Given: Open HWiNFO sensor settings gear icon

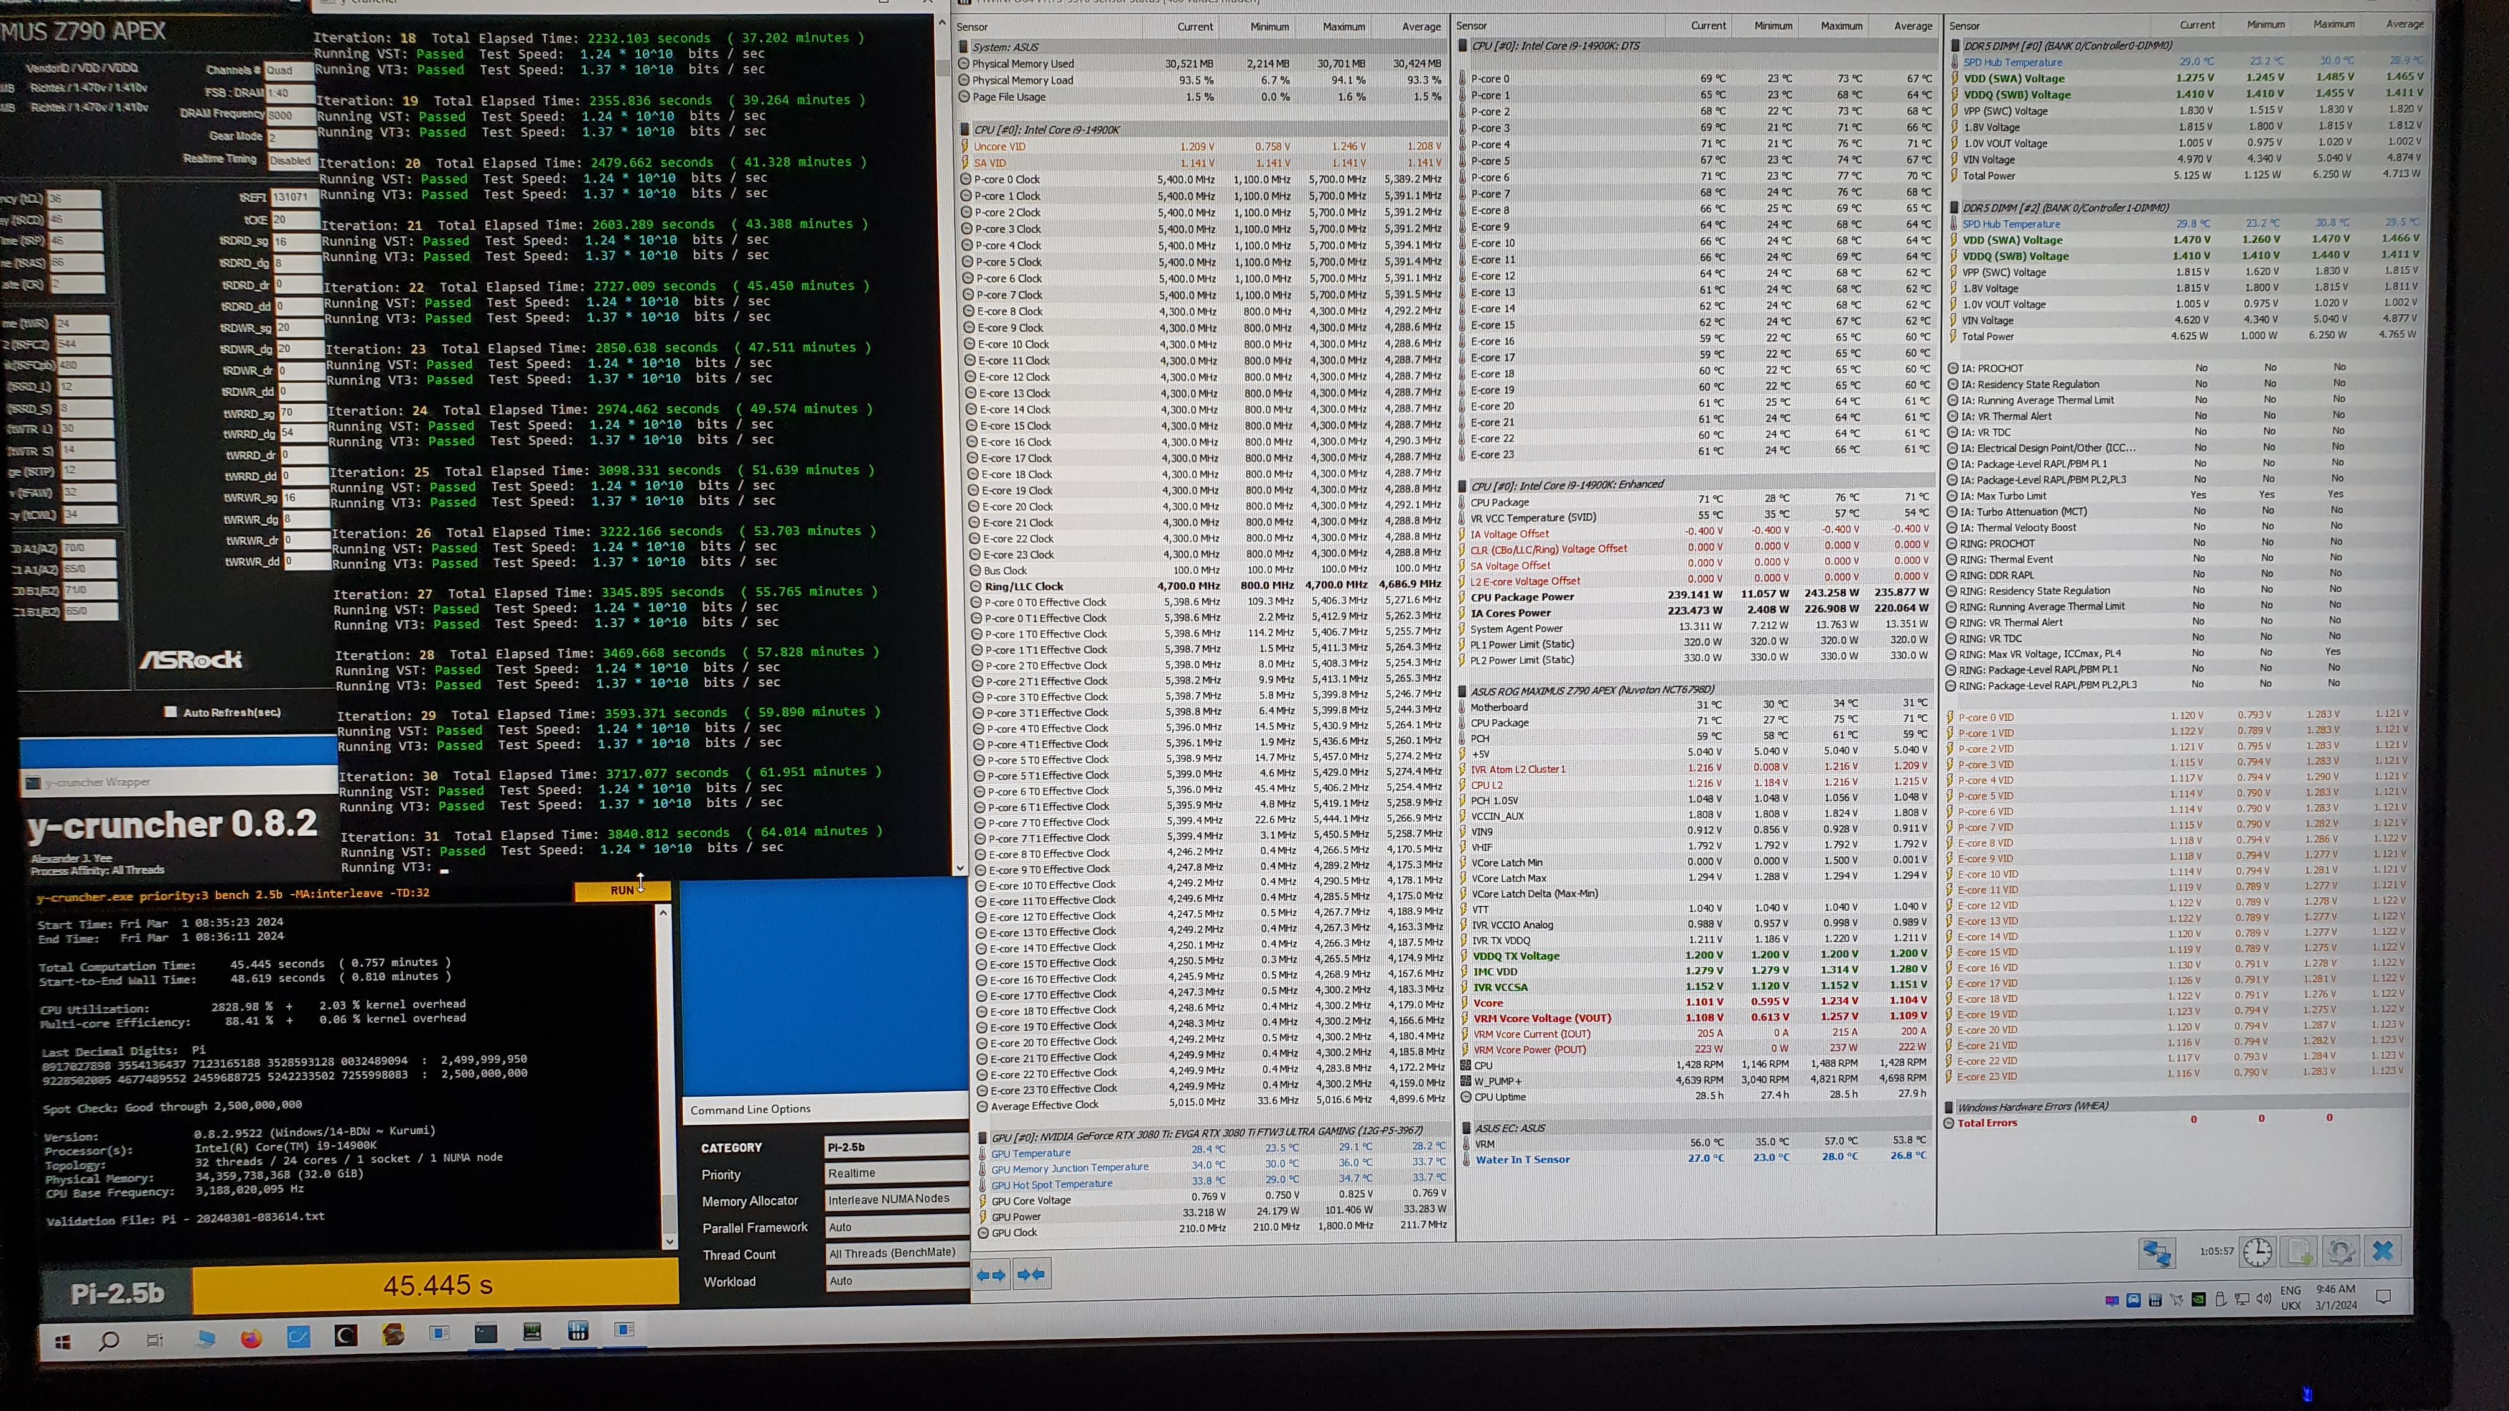Looking at the screenshot, I should (x=2340, y=1250).
